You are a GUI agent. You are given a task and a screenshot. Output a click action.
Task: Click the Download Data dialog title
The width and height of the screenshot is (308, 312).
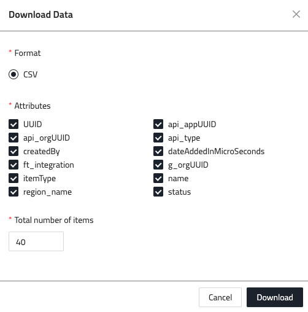(40, 15)
